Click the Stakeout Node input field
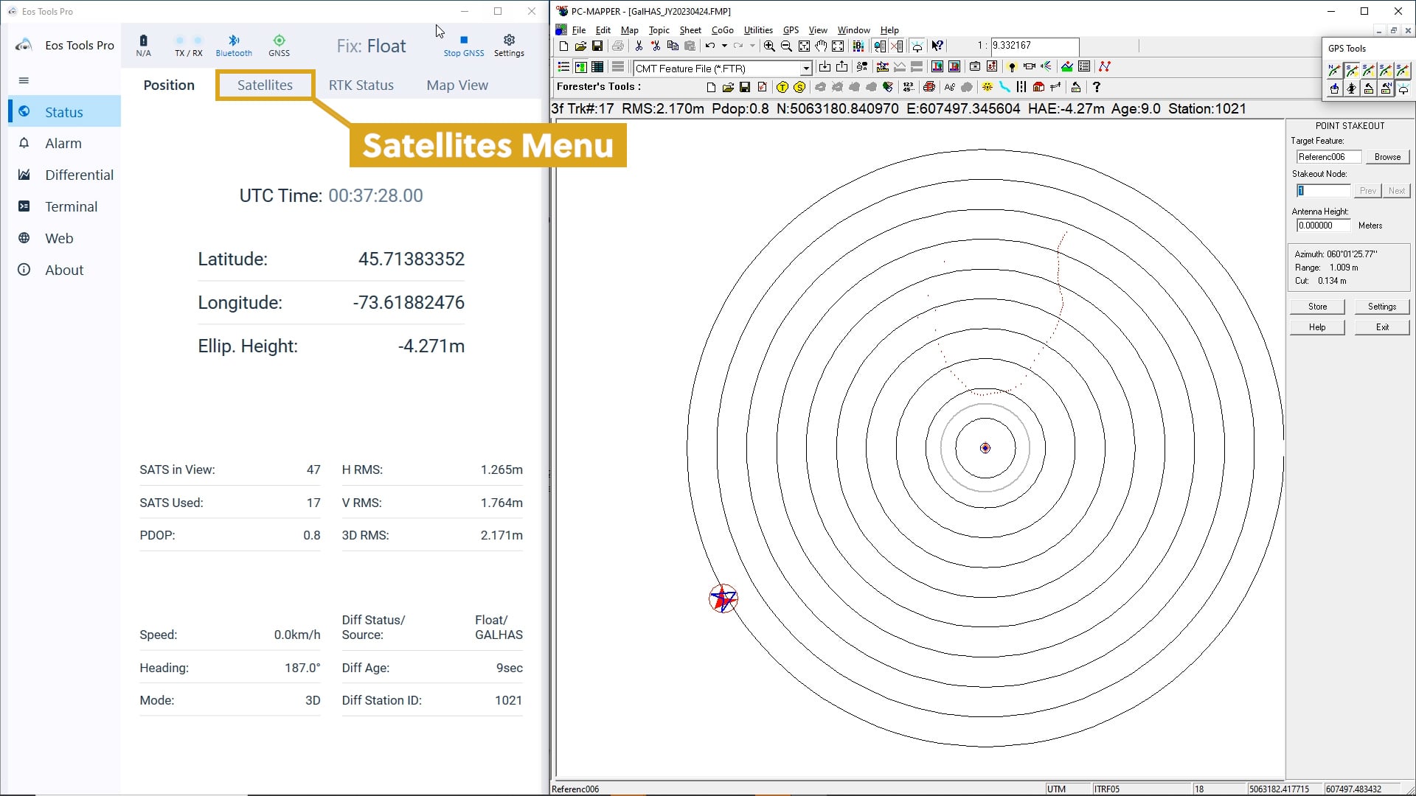 1323,191
